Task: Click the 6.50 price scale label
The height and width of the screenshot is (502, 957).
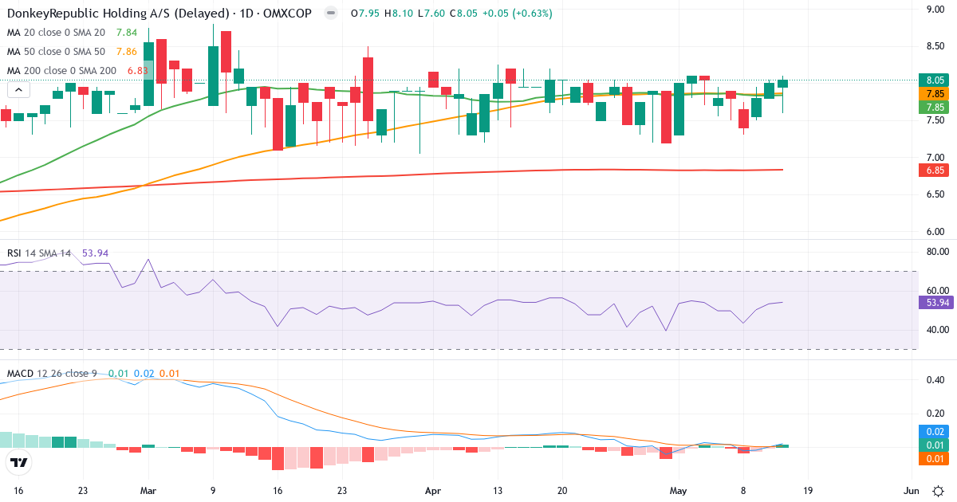Action: point(935,194)
